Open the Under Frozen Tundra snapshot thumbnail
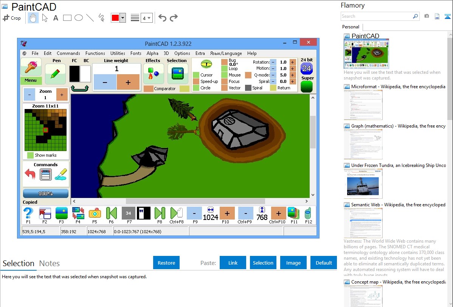The image size is (453, 307). (363, 184)
